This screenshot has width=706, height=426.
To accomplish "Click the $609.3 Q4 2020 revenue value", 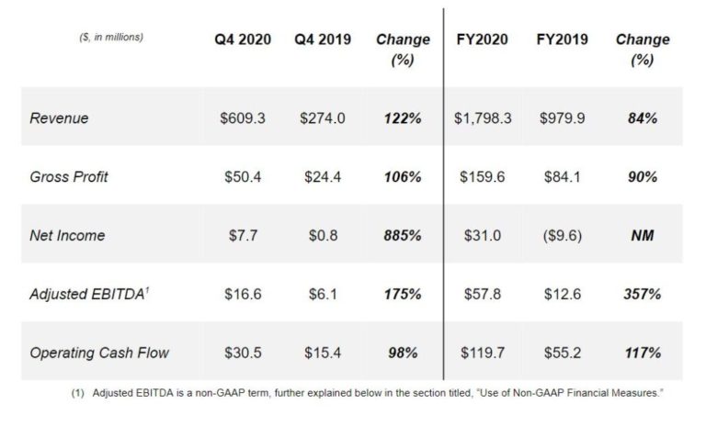I will point(243,118).
